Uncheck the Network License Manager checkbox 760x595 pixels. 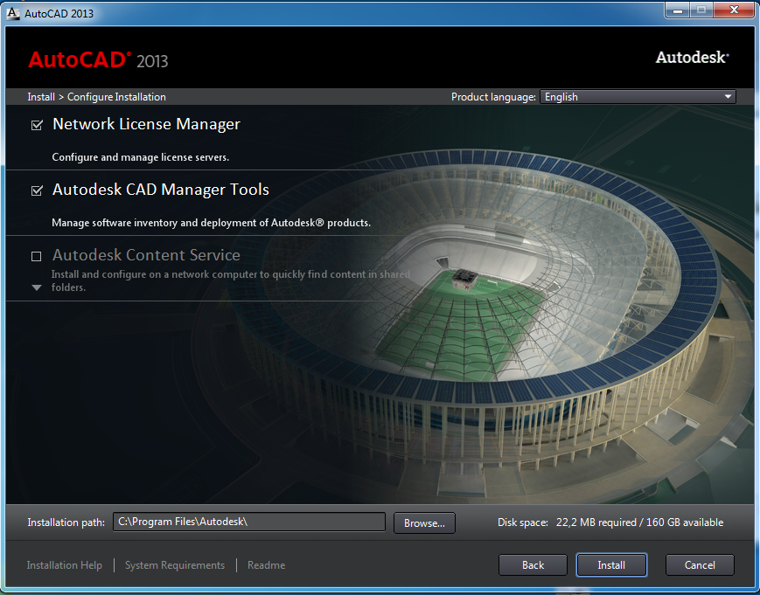(37, 125)
